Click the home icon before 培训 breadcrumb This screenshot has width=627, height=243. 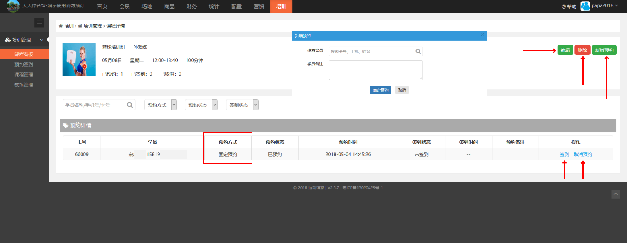(x=61, y=26)
